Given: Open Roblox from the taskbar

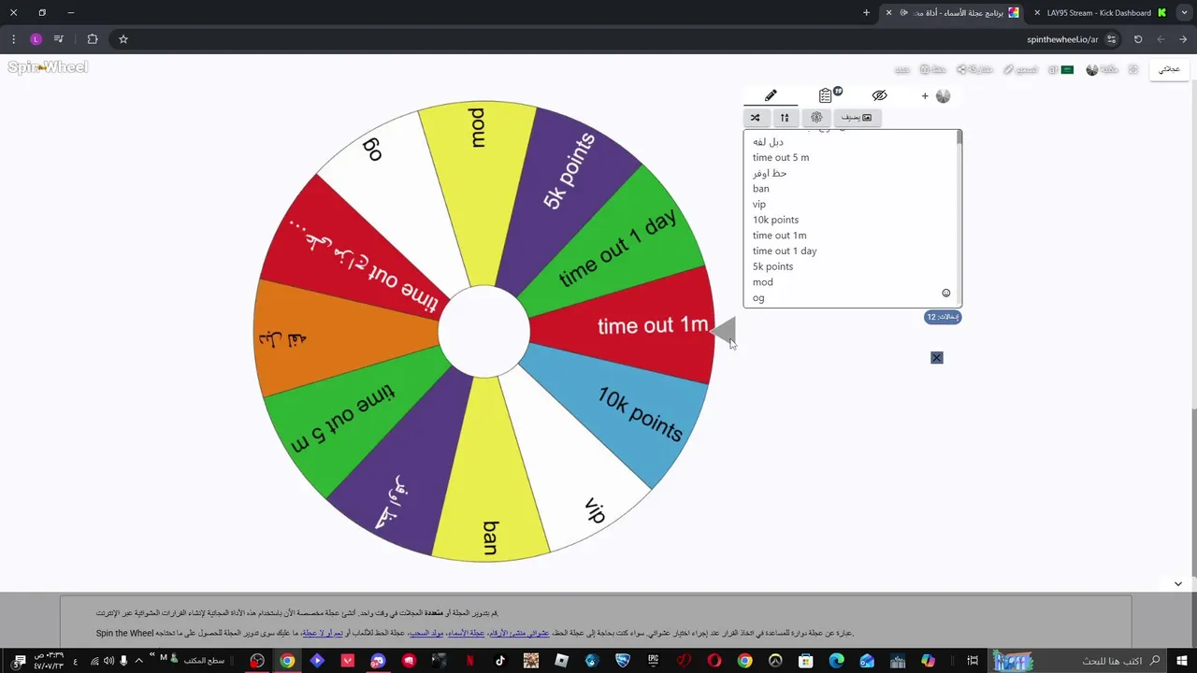Looking at the screenshot, I should point(561,661).
